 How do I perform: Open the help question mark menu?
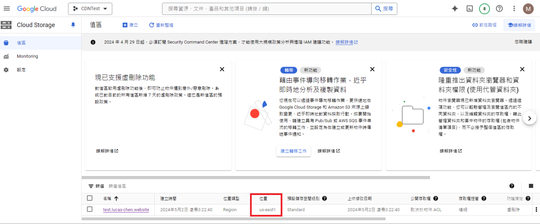(499, 9)
